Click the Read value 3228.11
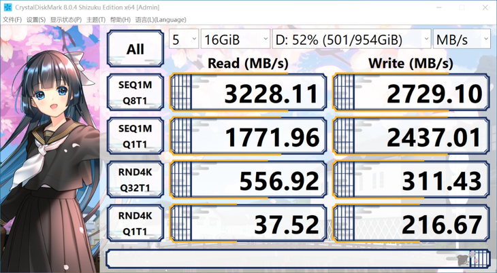The height and width of the screenshot is (273, 497). click(248, 92)
